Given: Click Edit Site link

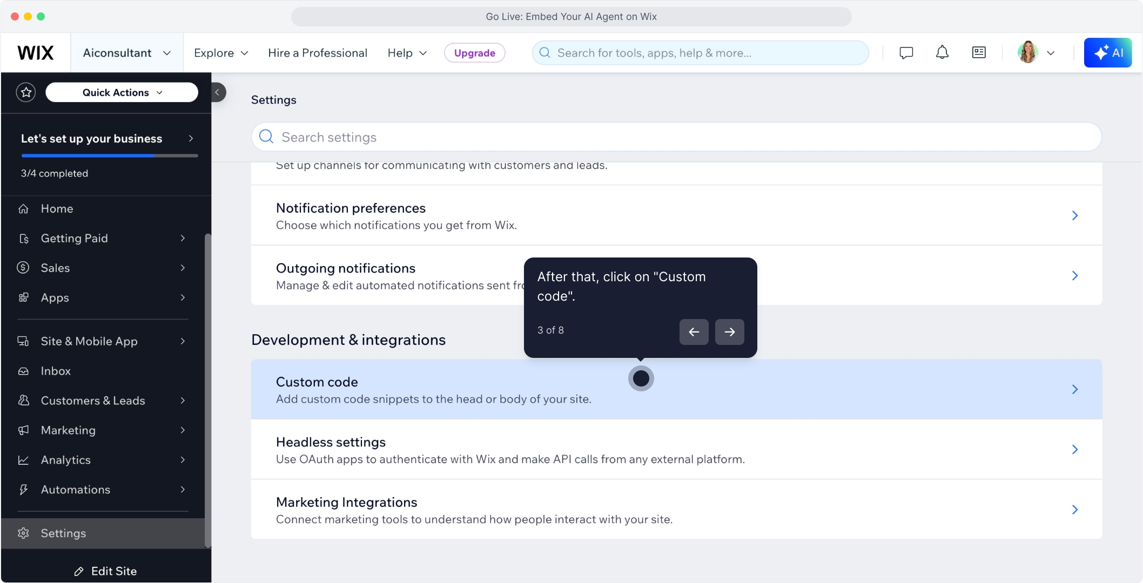Looking at the screenshot, I should pos(106,571).
